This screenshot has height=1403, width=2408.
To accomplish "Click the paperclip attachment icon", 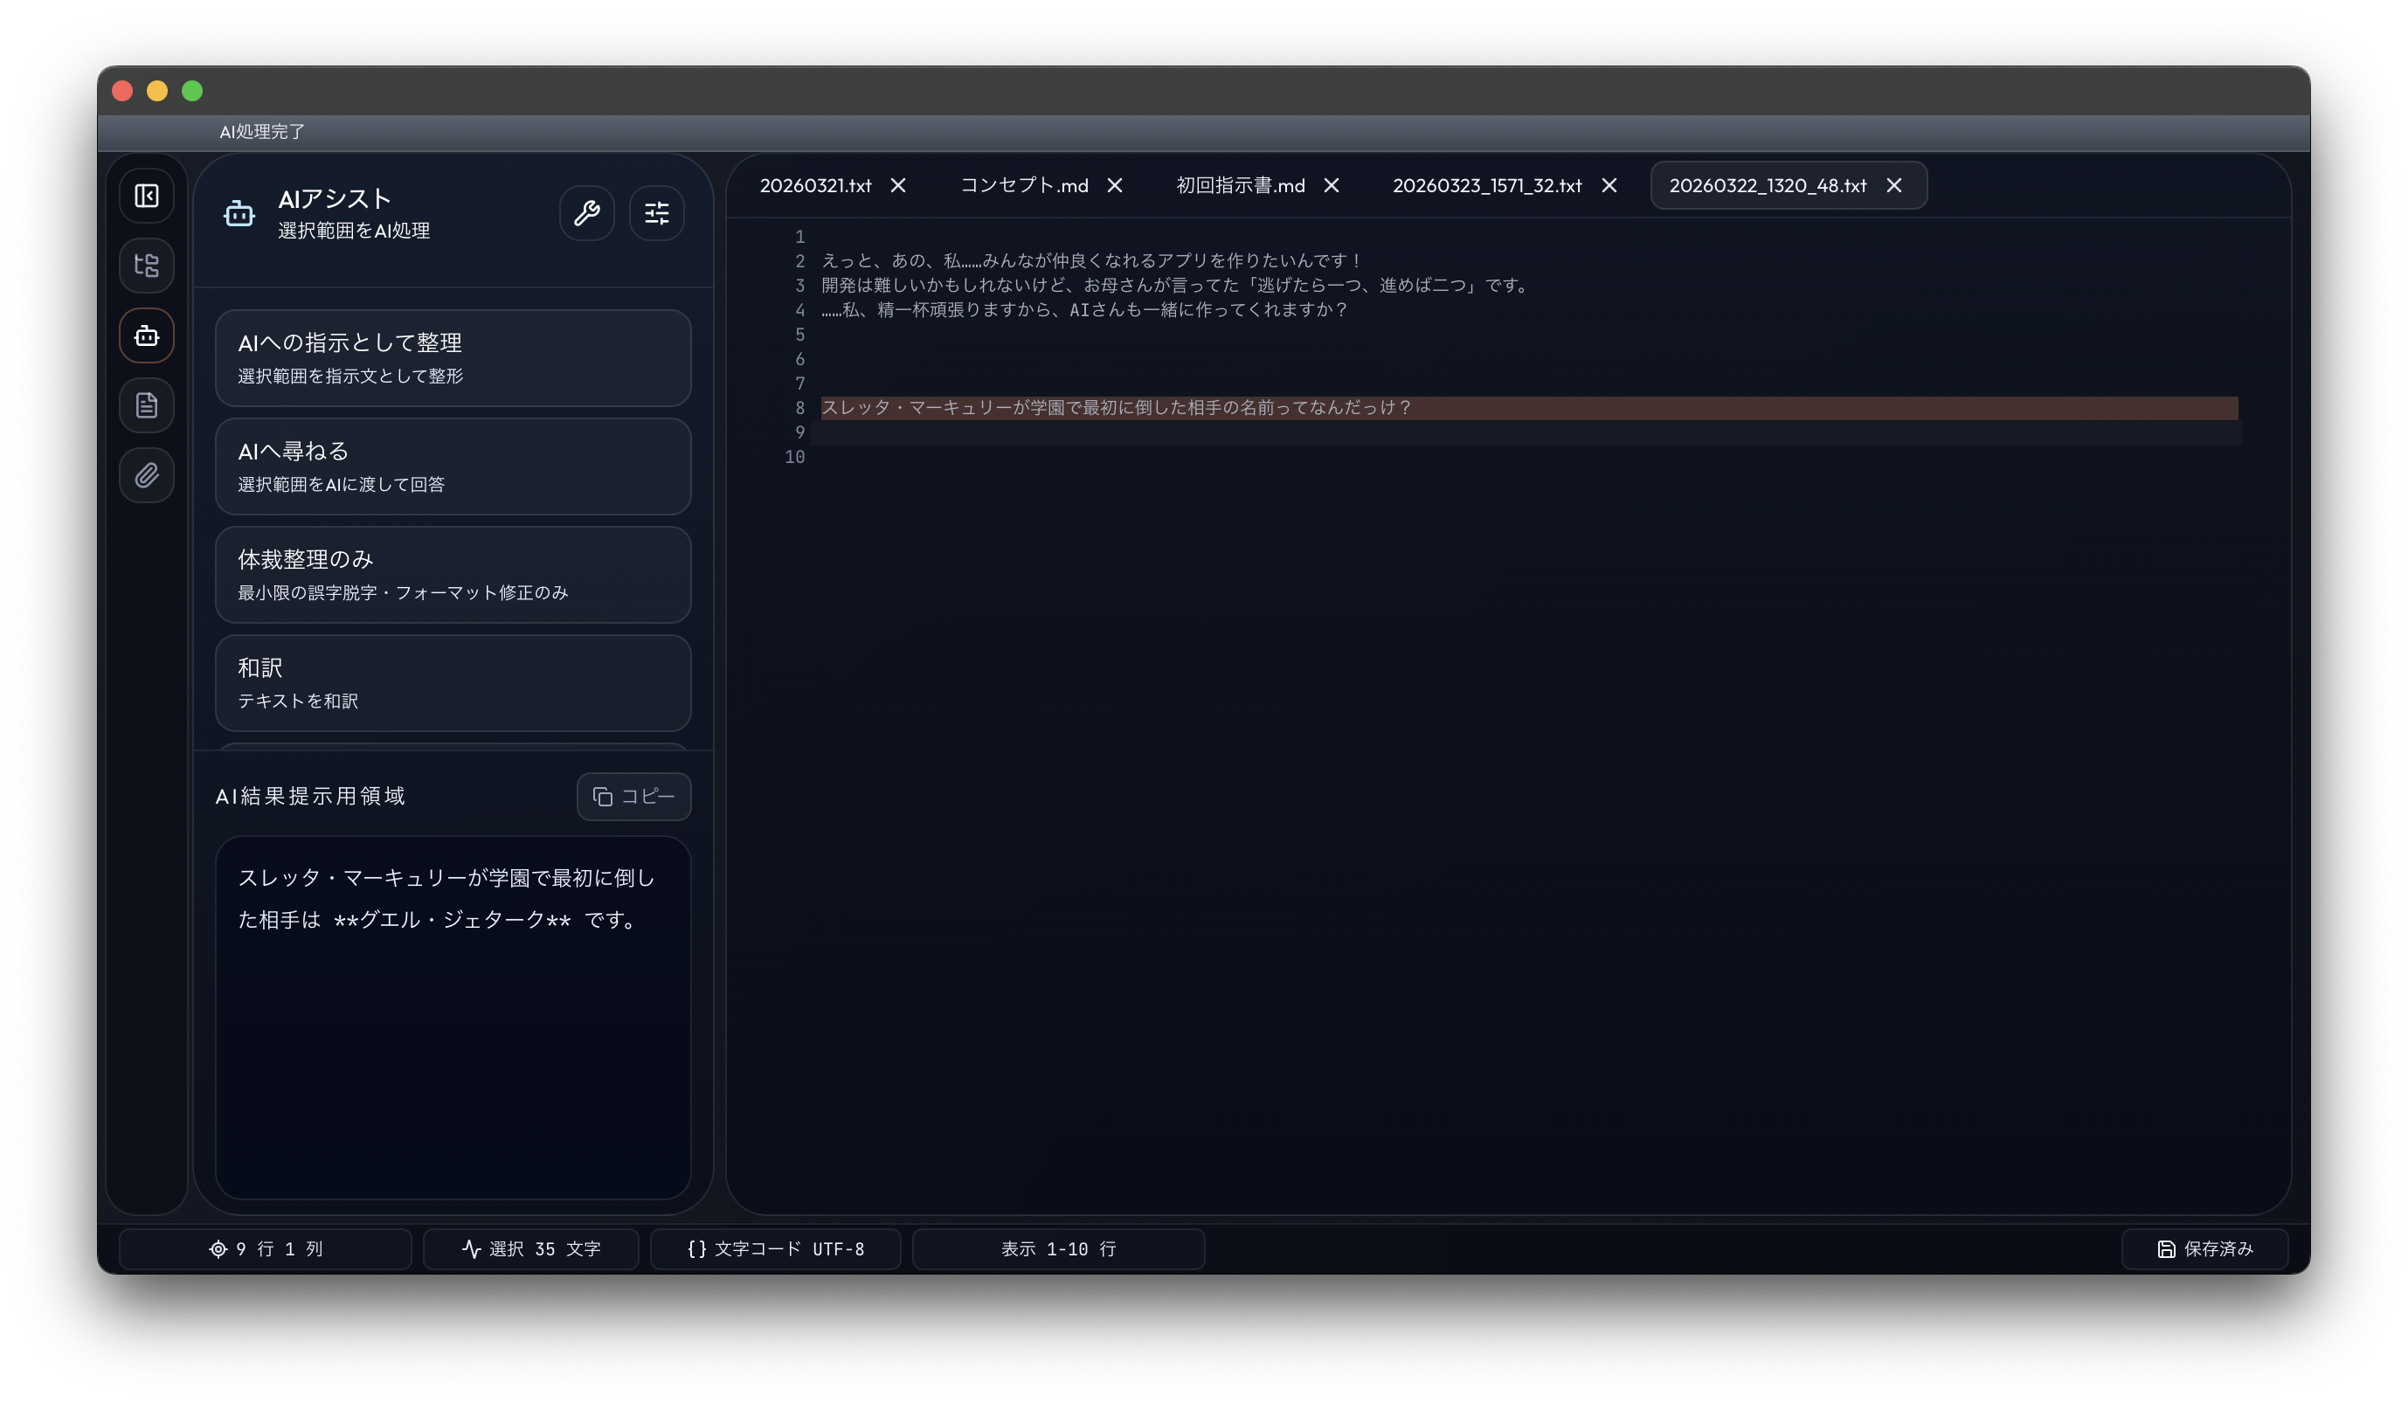I will 146,475.
